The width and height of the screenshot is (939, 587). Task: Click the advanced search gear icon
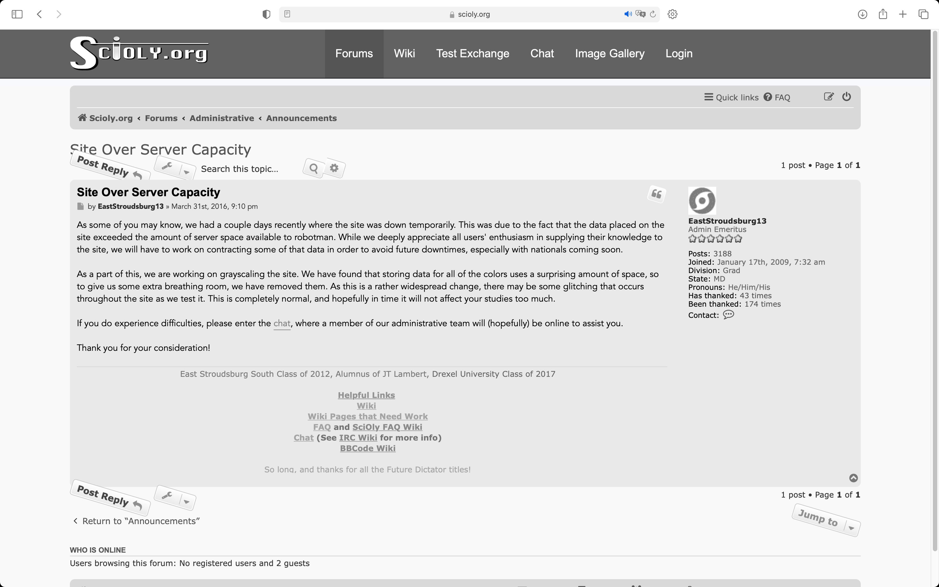(334, 168)
